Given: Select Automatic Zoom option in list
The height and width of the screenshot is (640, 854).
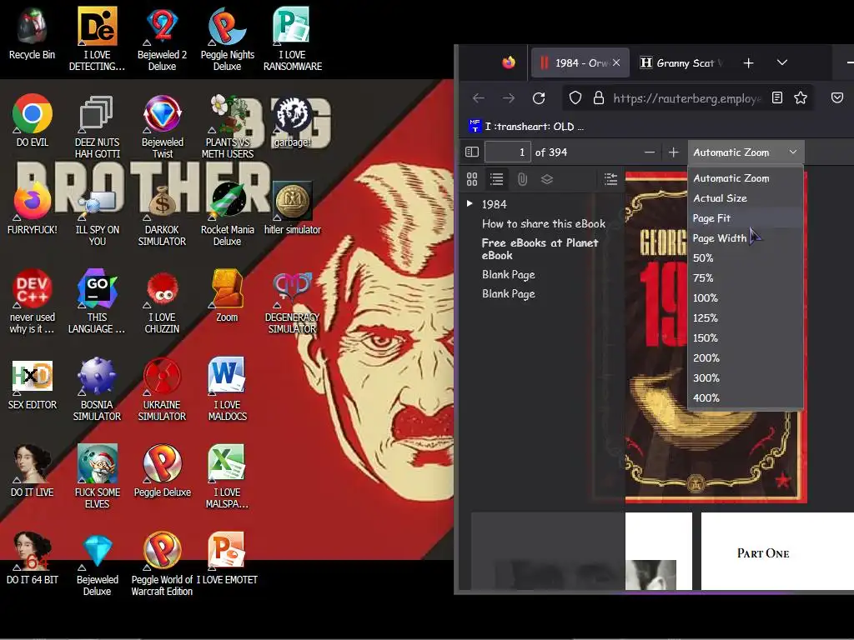Looking at the screenshot, I should pyautogui.click(x=745, y=178).
